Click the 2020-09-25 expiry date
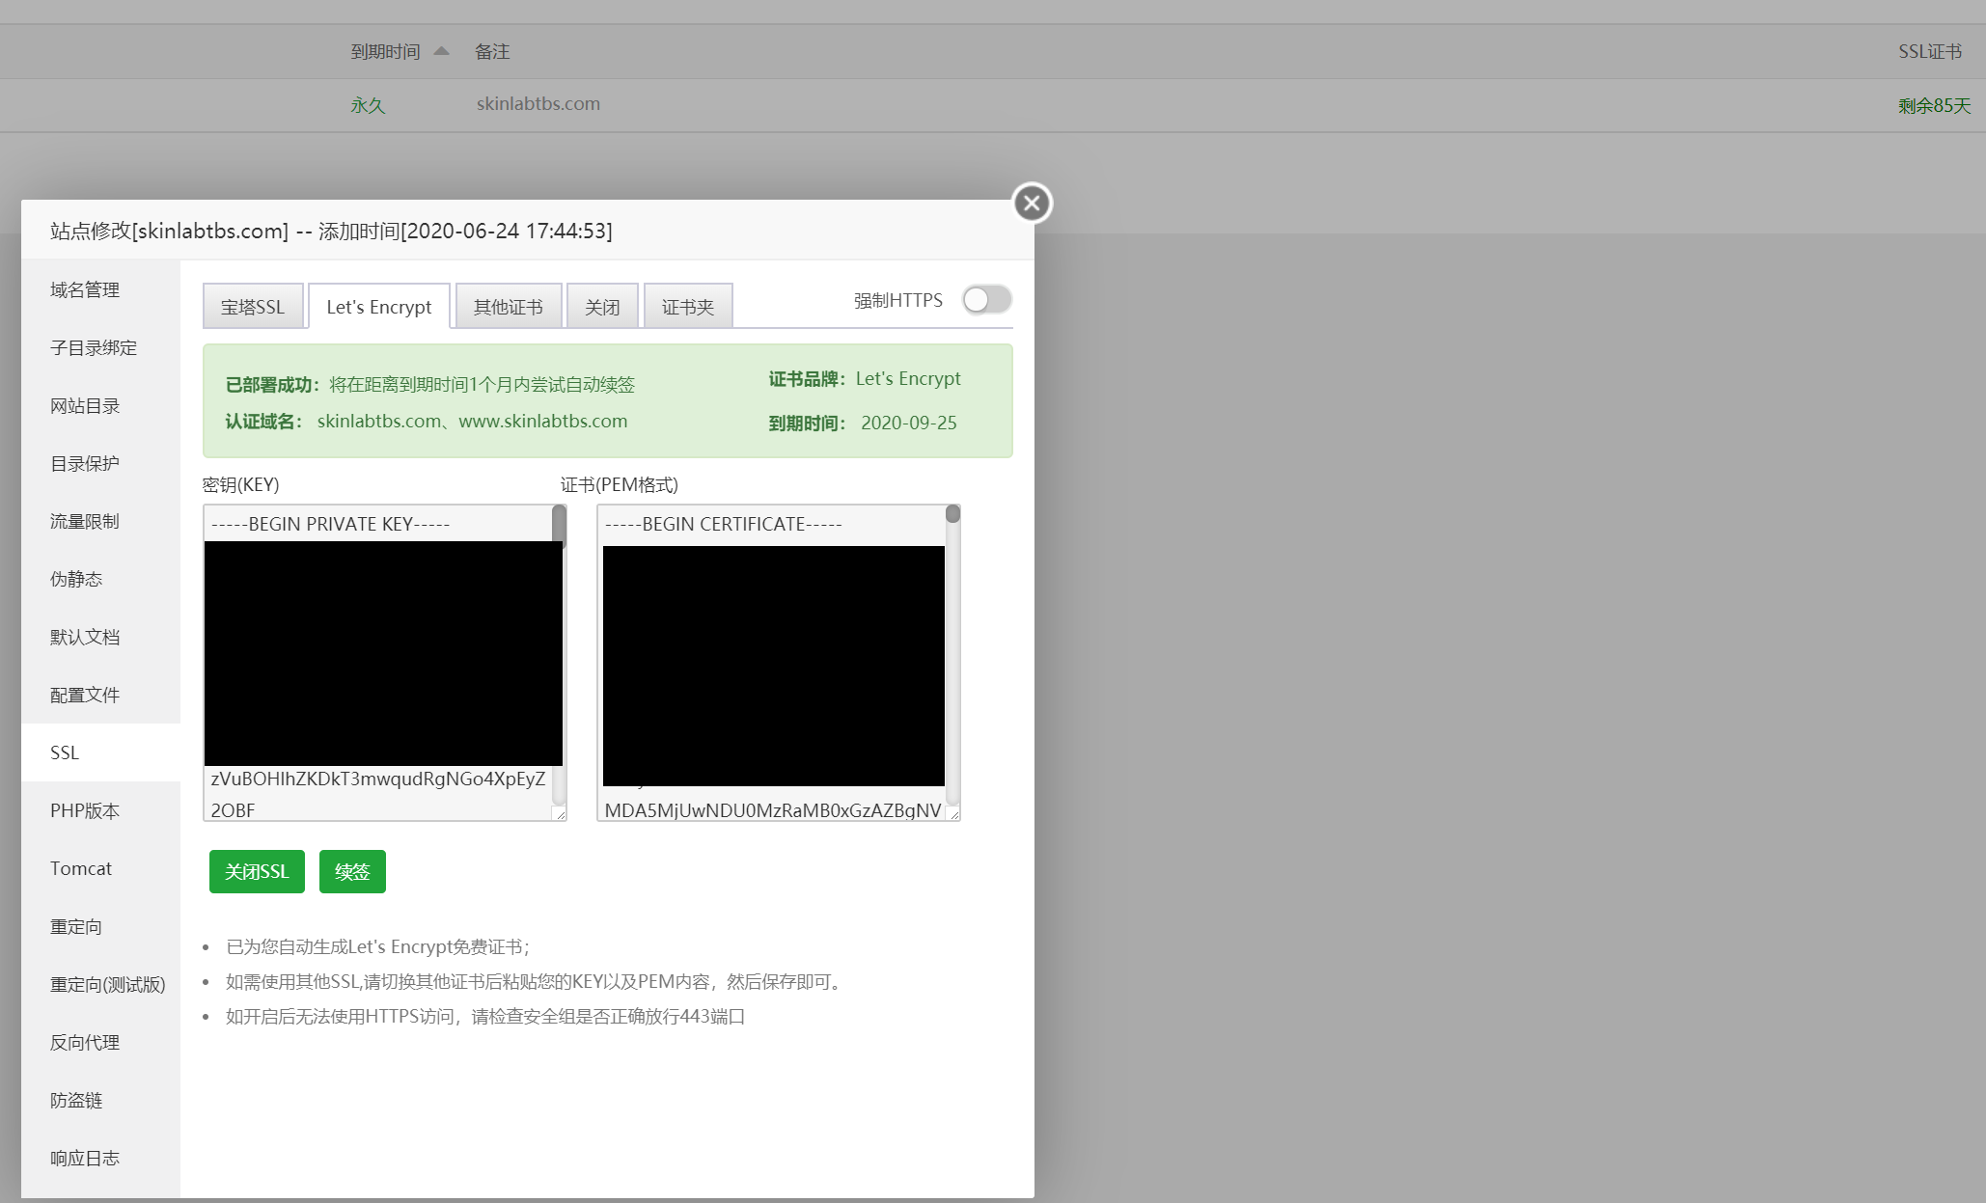The image size is (1986, 1203). [909, 423]
